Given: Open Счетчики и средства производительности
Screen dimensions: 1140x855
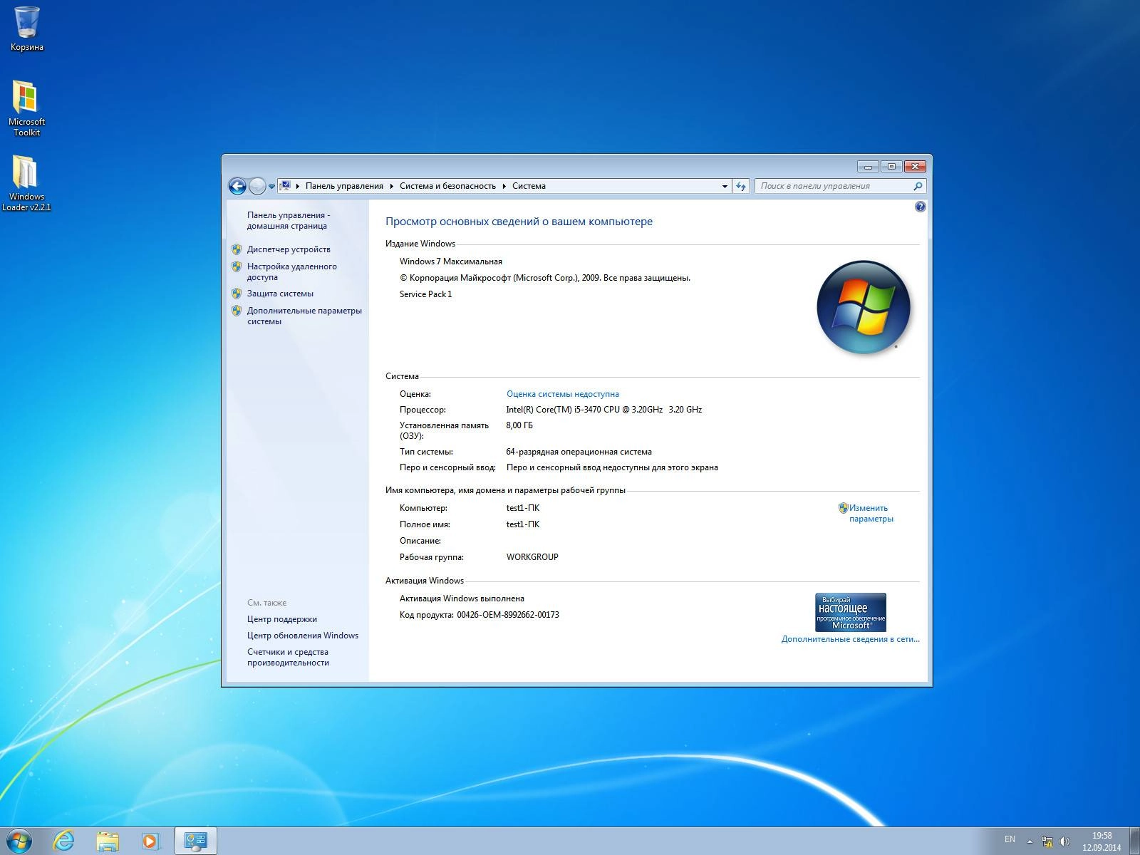Looking at the screenshot, I should click(288, 657).
